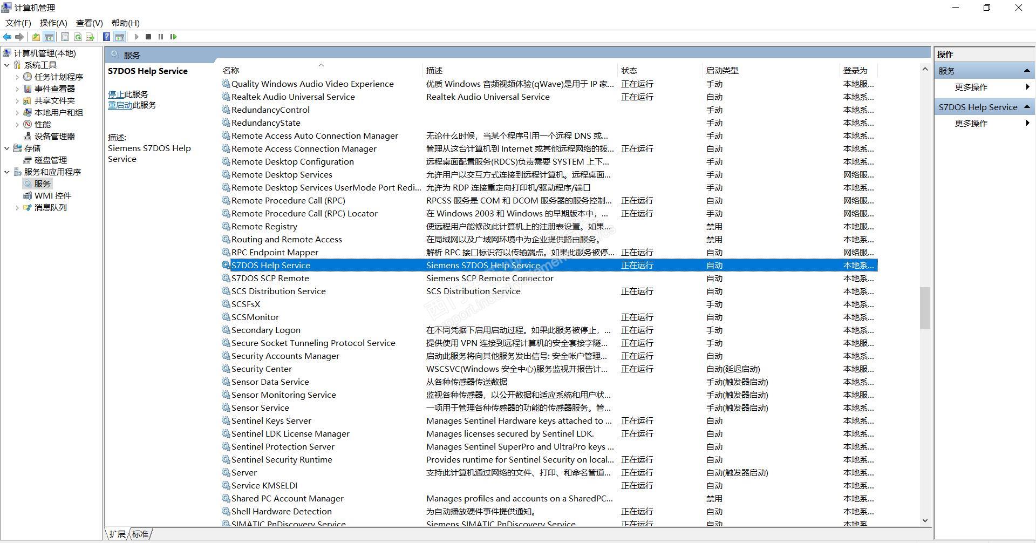Expand the 事件查看器 tree node
The height and width of the screenshot is (543, 1036).
click(17, 89)
